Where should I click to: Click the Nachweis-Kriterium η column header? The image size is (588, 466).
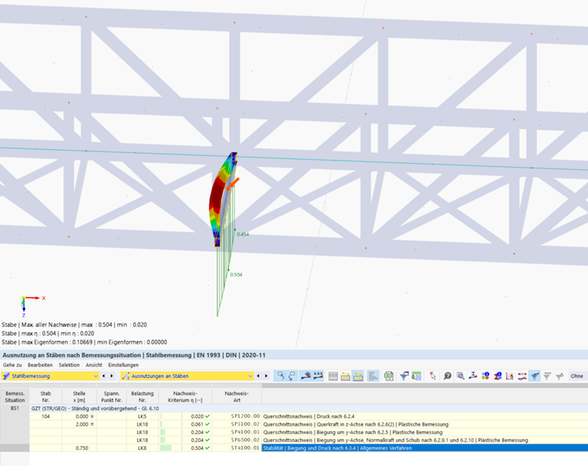pos(185,396)
